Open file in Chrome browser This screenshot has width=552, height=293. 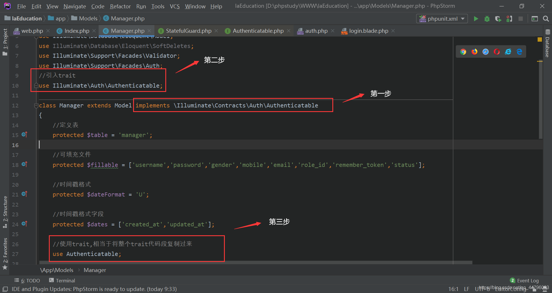463,51
